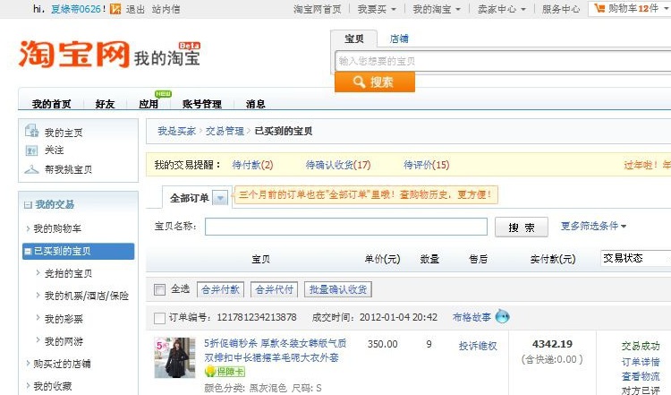Screen dimensions: 671x395
Task: Click the 我是买家 breadcrumb link
Action: (176, 131)
